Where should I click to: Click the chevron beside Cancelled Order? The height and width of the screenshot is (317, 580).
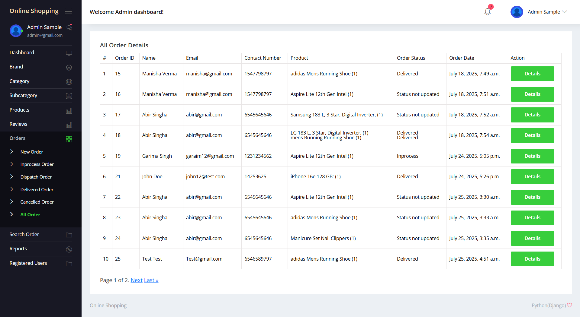(11, 201)
